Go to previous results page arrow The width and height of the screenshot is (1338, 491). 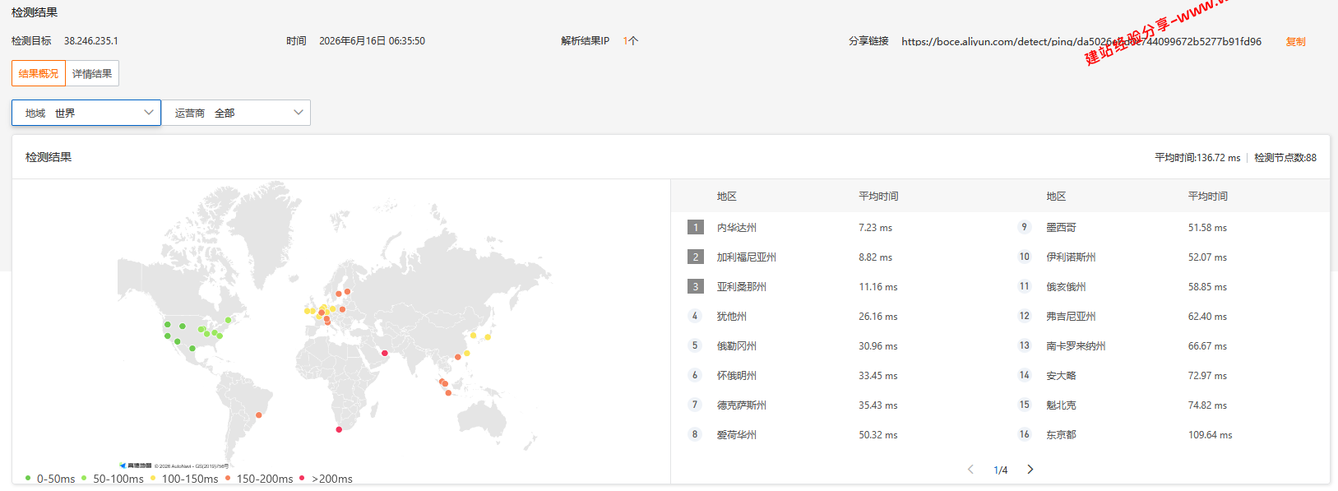click(x=970, y=470)
